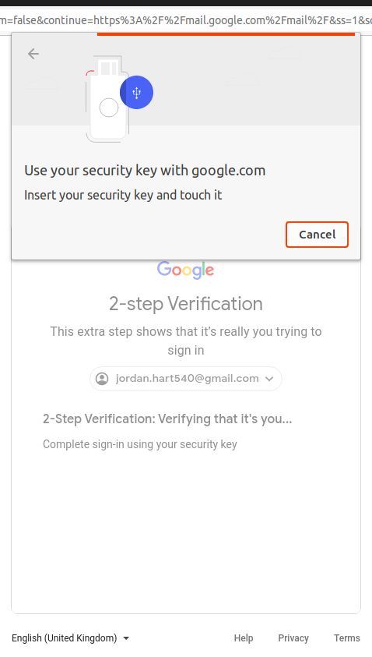Click the "Complete sign-in using your security key" text
This screenshot has height=657, width=372.
tap(140, 444)
